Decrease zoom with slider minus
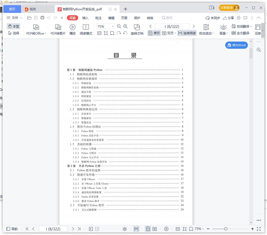This screenshot has height=235, width=267. click(x=208, y=229)
